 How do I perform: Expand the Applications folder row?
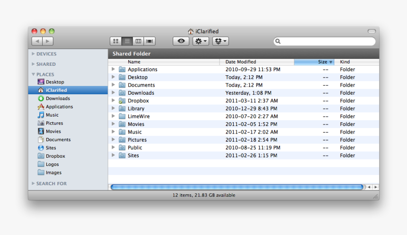pyautogui.click(x=113, y=69)
